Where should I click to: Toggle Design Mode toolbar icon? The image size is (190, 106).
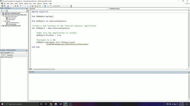click(x=32, y=6)
